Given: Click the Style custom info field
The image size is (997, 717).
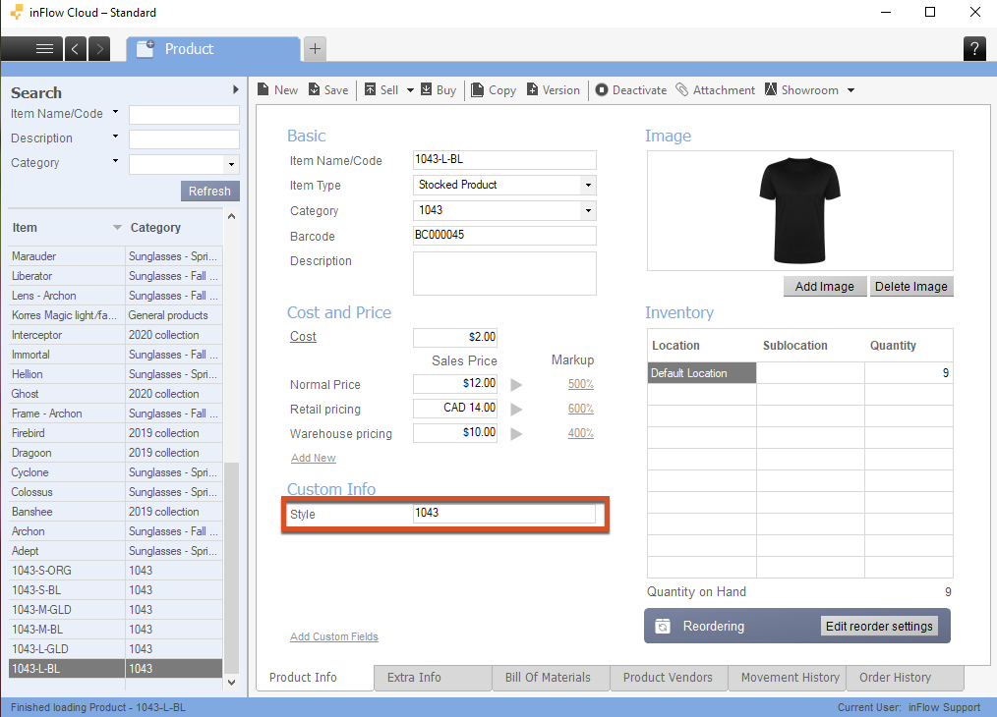Looking at the screenshot, I should click(x=503, y=514).
